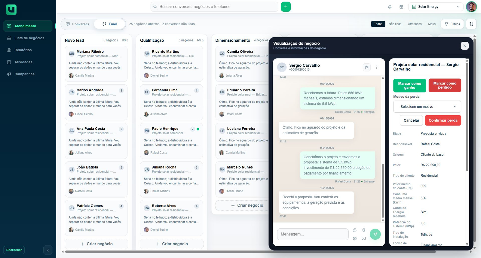Click the green app logo
Viewport: 481px width, 258px height.
click(x=11, y=10)
